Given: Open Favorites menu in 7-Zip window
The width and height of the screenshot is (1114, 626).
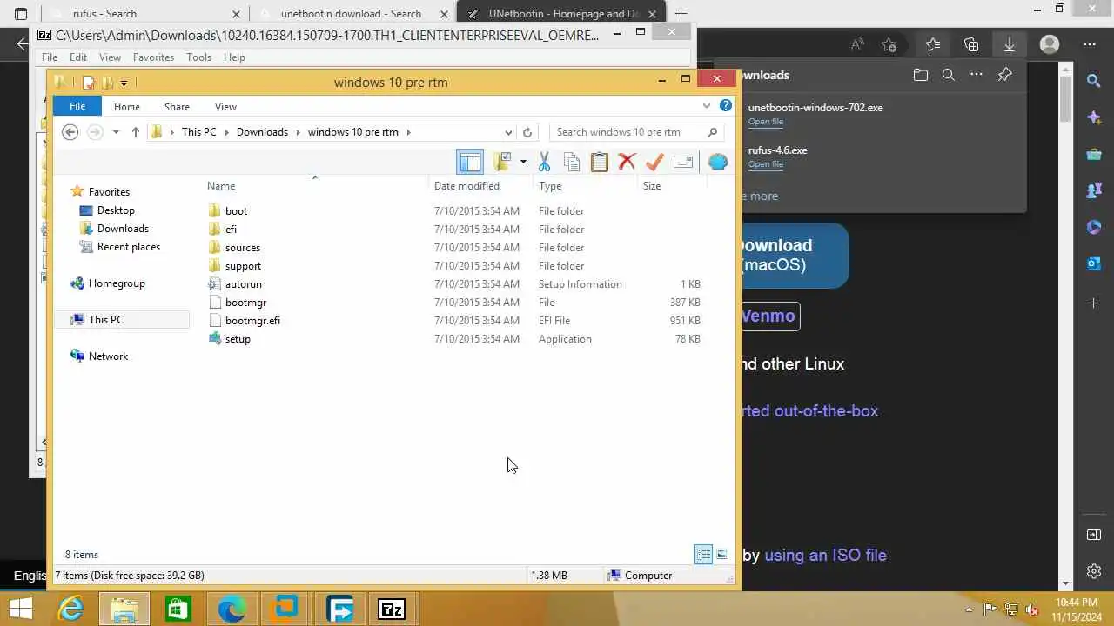Looking at the screenshot, I should 153,57.
